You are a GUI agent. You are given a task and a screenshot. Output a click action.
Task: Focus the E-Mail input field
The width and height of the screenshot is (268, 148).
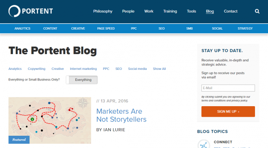[x=228, y=88]
